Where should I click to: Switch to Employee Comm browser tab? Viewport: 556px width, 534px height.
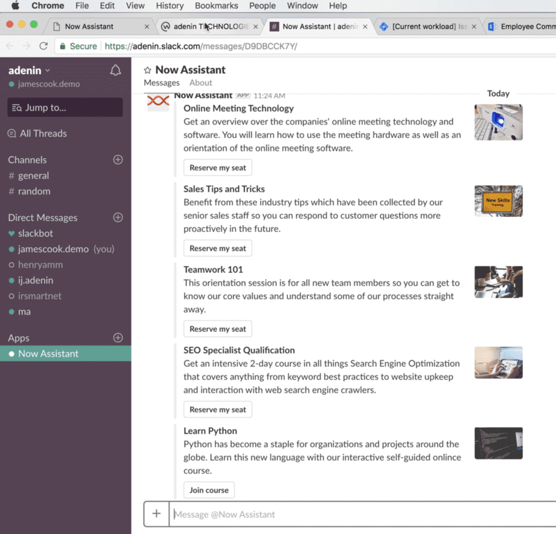pyautogui.click(x=520, y=26)
